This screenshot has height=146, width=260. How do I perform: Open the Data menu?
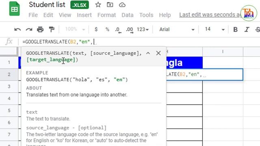[127, 15]
